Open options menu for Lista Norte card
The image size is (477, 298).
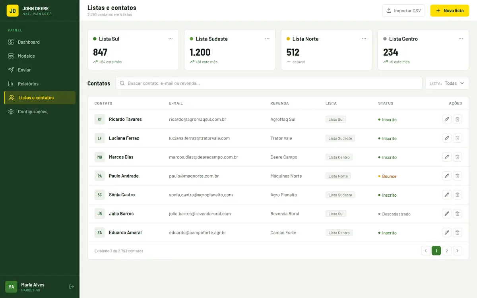click(364, 39)
